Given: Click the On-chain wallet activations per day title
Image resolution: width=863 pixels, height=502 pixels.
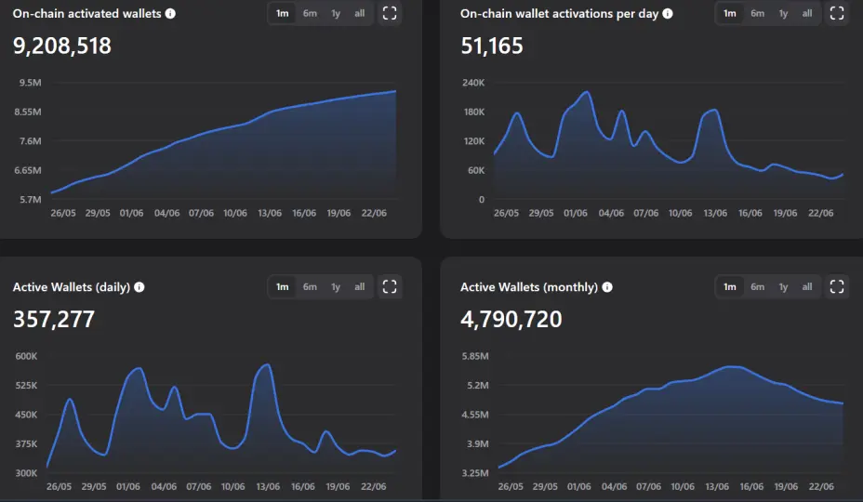Looking at the screenshot, I should 559,14.
